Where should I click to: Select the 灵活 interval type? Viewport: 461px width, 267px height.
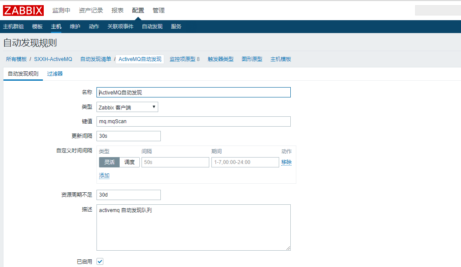109,162
